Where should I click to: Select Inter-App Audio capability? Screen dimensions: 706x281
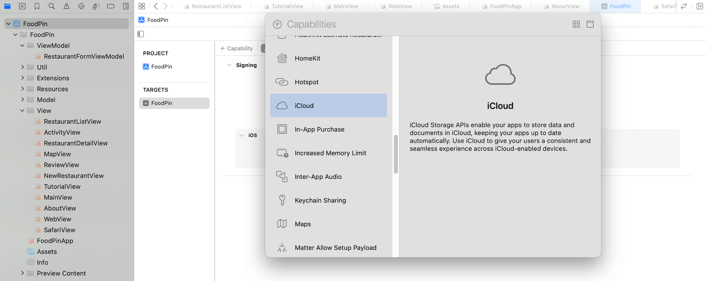pos(328,177)
